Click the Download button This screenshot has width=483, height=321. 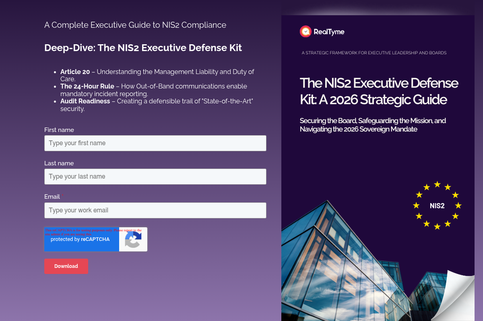coord(66,266)
